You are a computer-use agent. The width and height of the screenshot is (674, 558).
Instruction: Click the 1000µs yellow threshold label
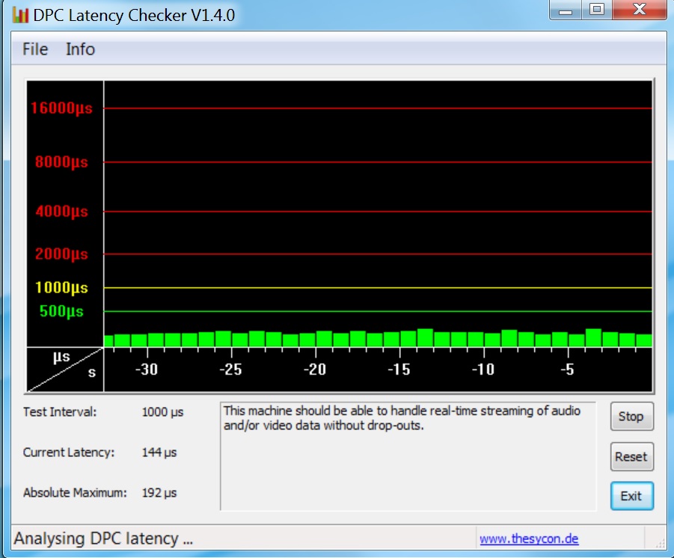tap(61, 288)
